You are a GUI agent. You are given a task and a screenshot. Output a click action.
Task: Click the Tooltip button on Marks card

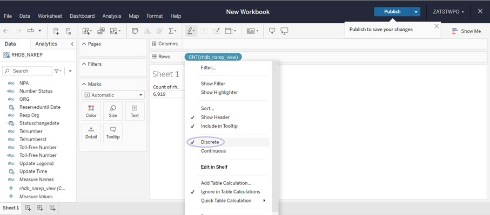pos(113,133)
